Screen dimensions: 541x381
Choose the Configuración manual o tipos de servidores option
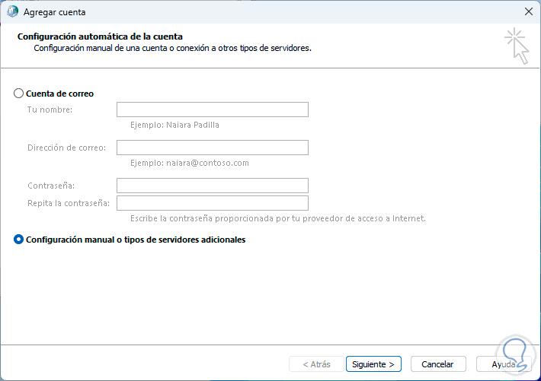19,240
